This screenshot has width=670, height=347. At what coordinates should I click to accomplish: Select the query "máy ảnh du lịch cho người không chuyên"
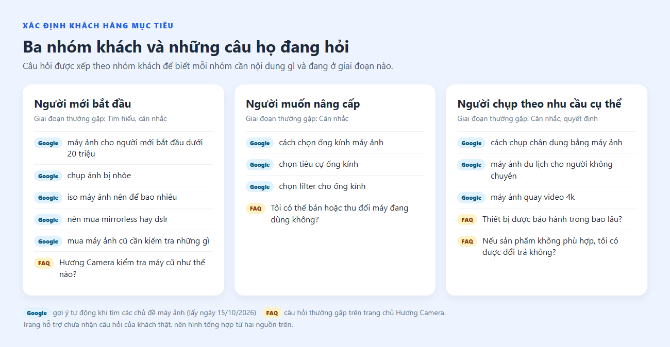pyautogui.click(x=551, y=170)
